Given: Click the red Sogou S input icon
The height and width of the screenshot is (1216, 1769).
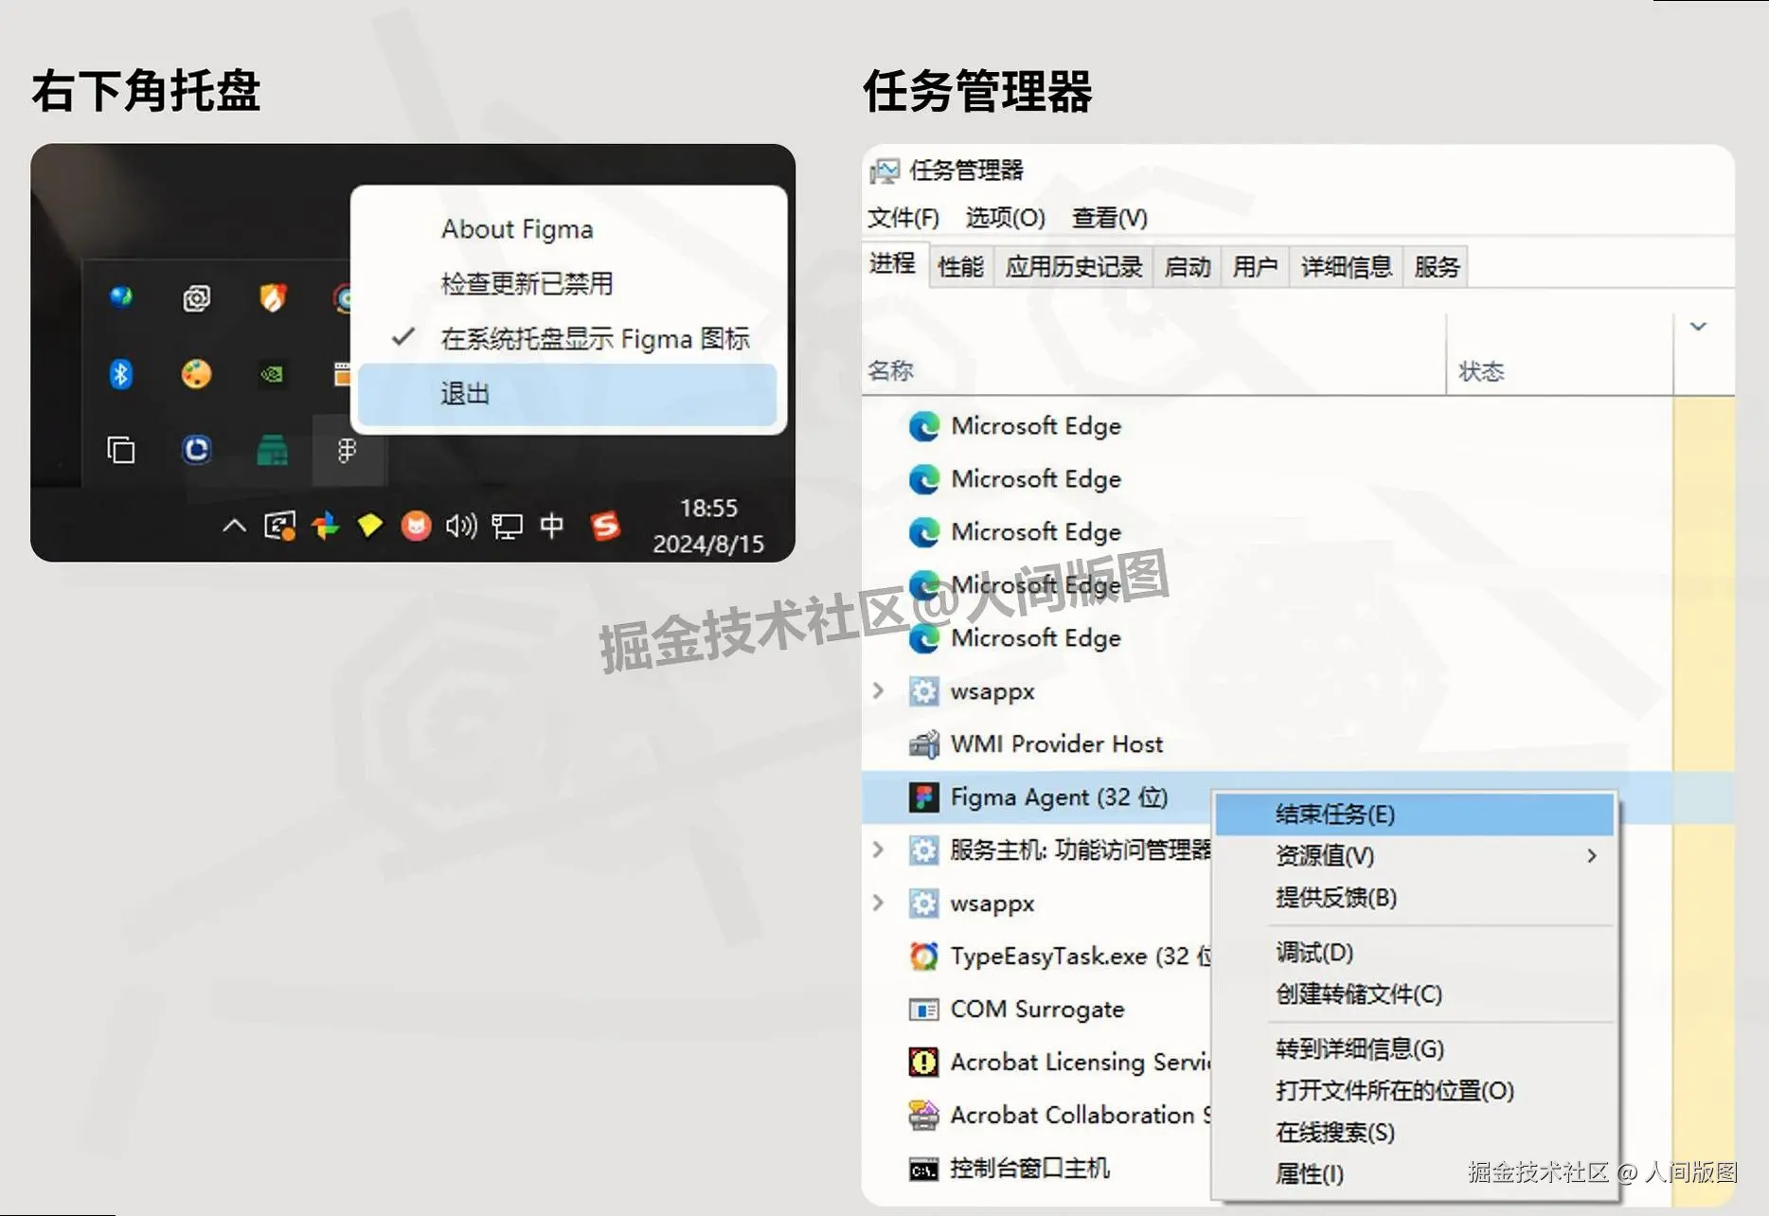Looking at the screenshot, I should (x=605, y=526).
